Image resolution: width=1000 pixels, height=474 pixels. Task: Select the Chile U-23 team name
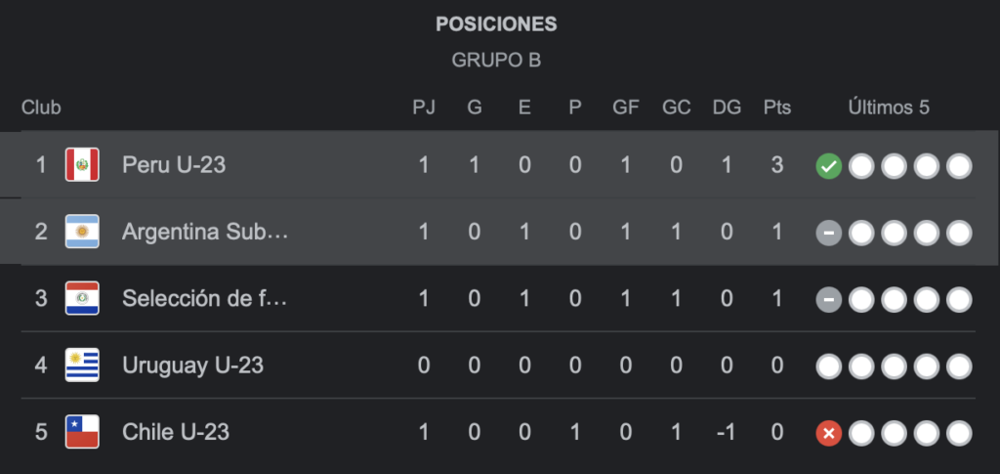176,431
